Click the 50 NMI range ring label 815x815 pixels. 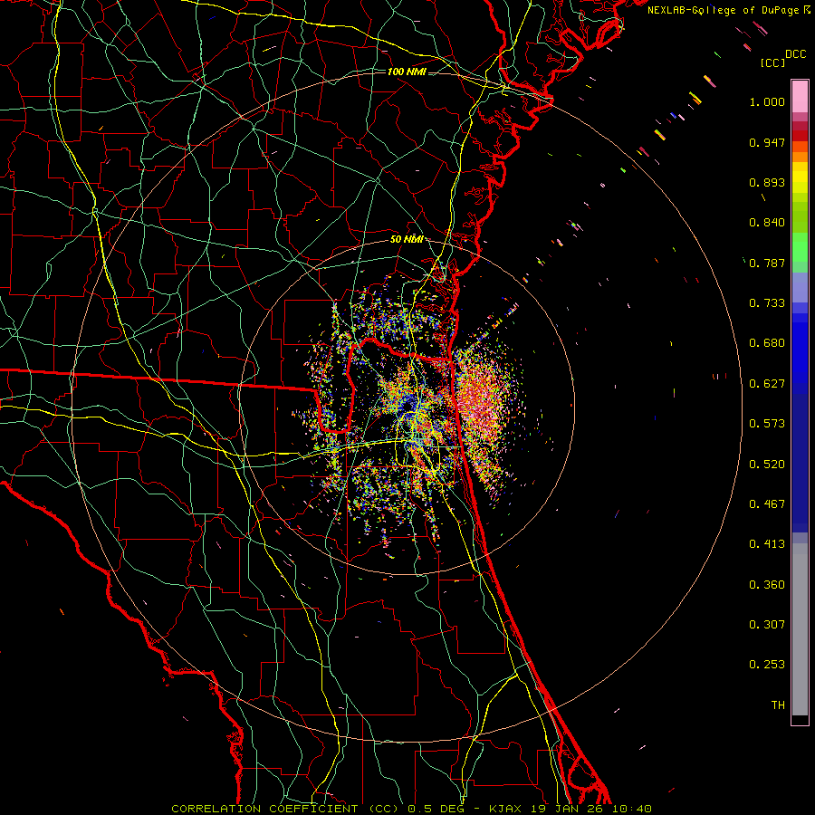[407, 240]
